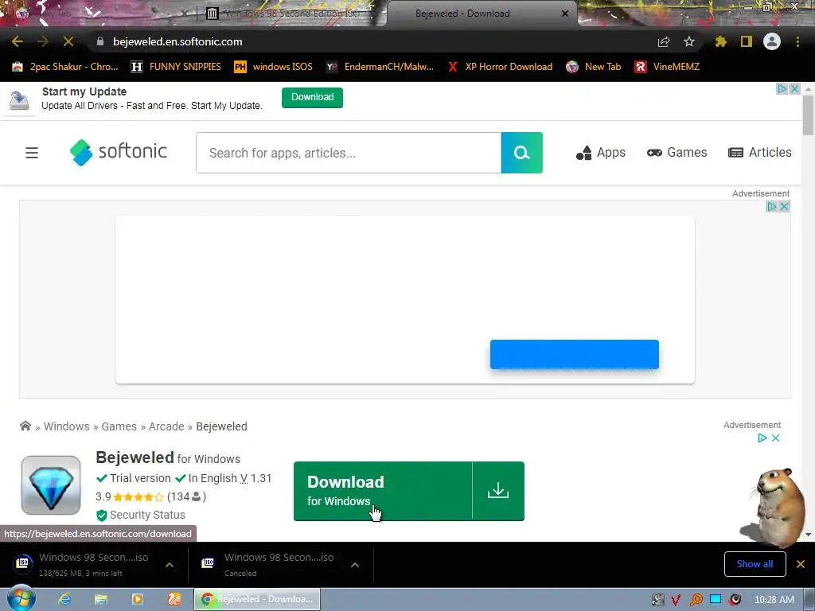Image resolution: width=815 pixels, height=611 pixels.
Task: Close the sidebar advertisement near the hamster
Action: (x=775, y=438)
